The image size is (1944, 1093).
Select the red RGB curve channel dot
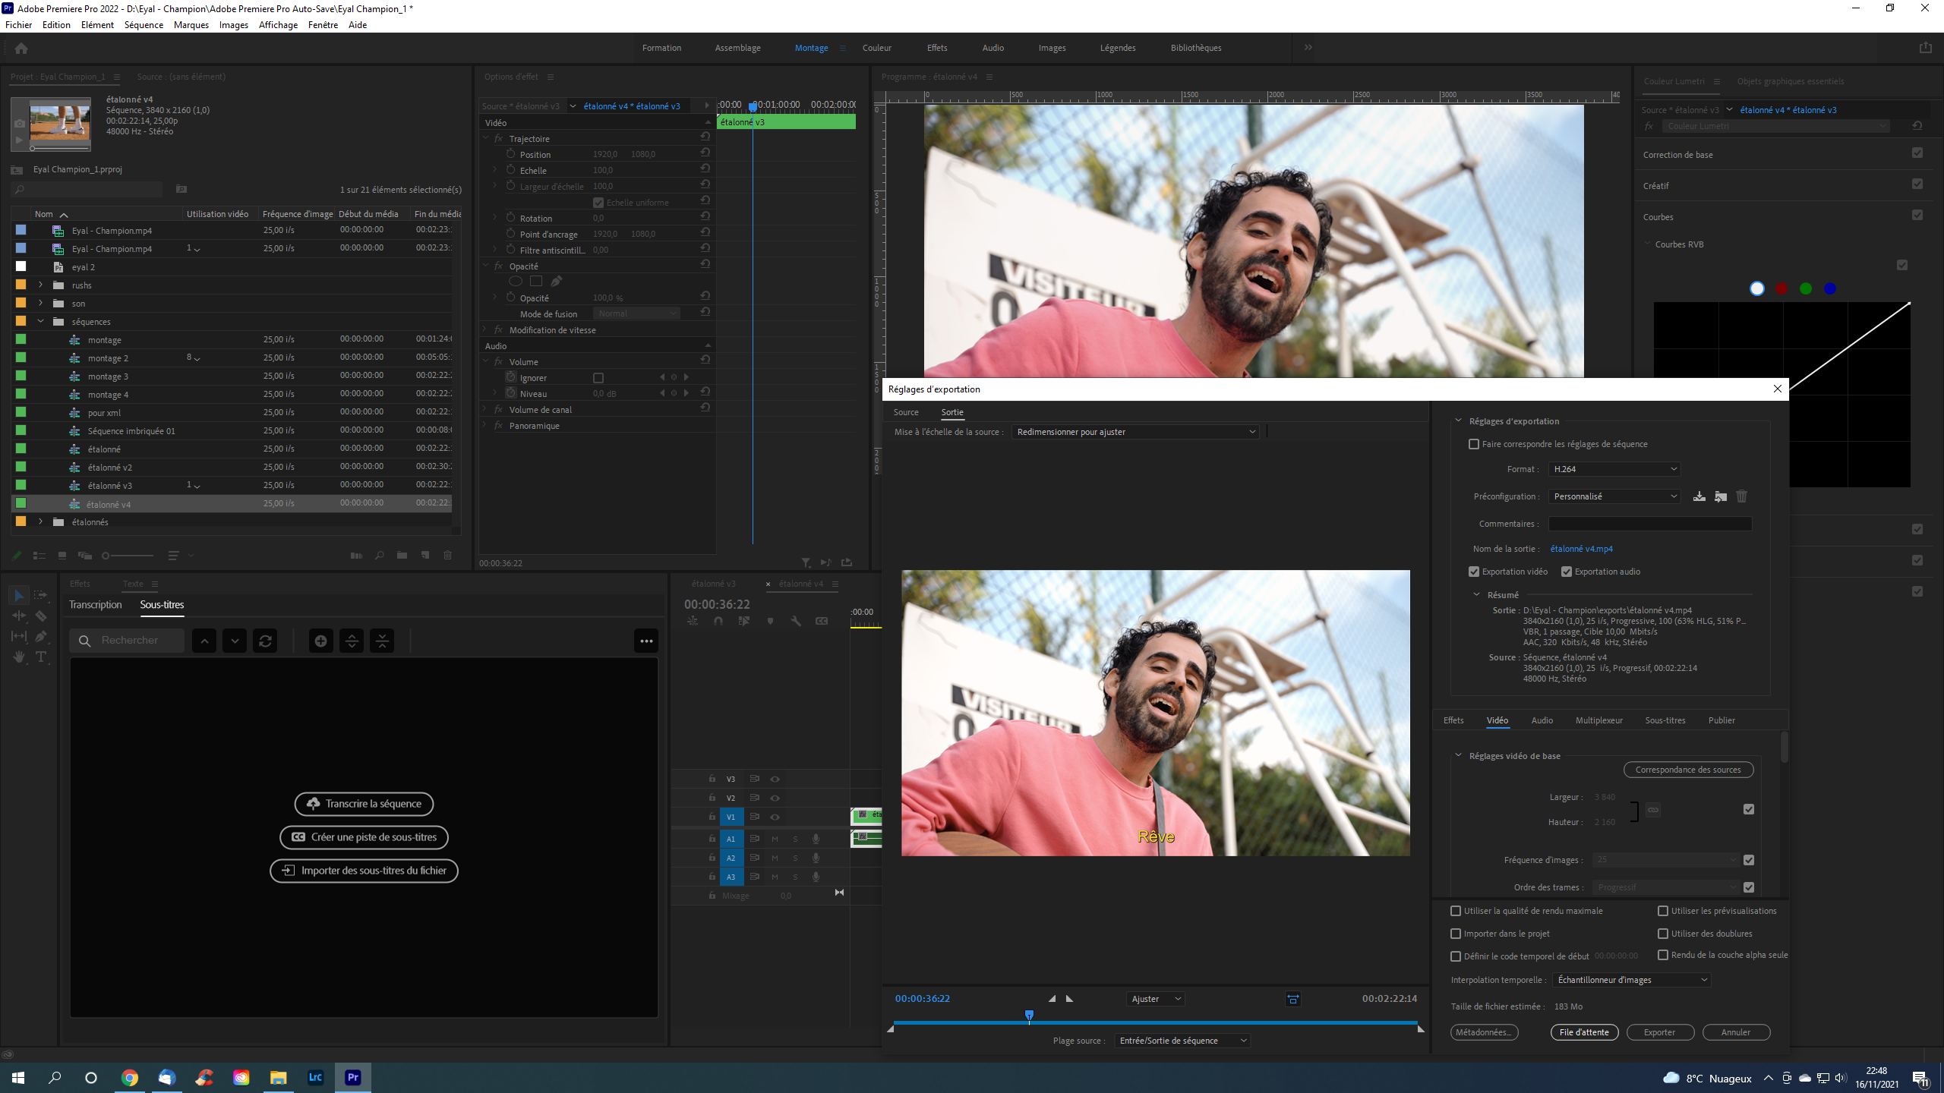coord(1781,288)
